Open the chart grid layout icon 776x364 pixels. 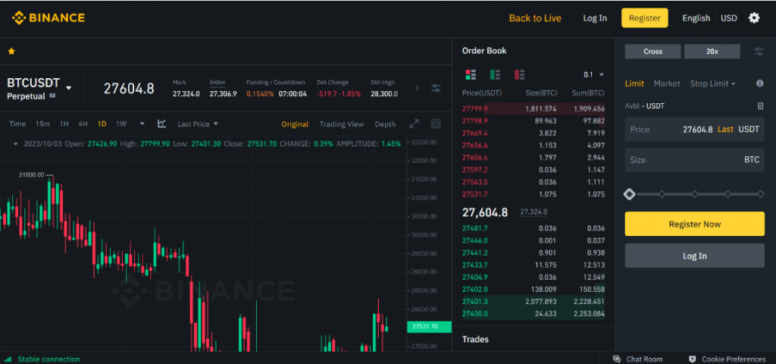tap(436, 124)
